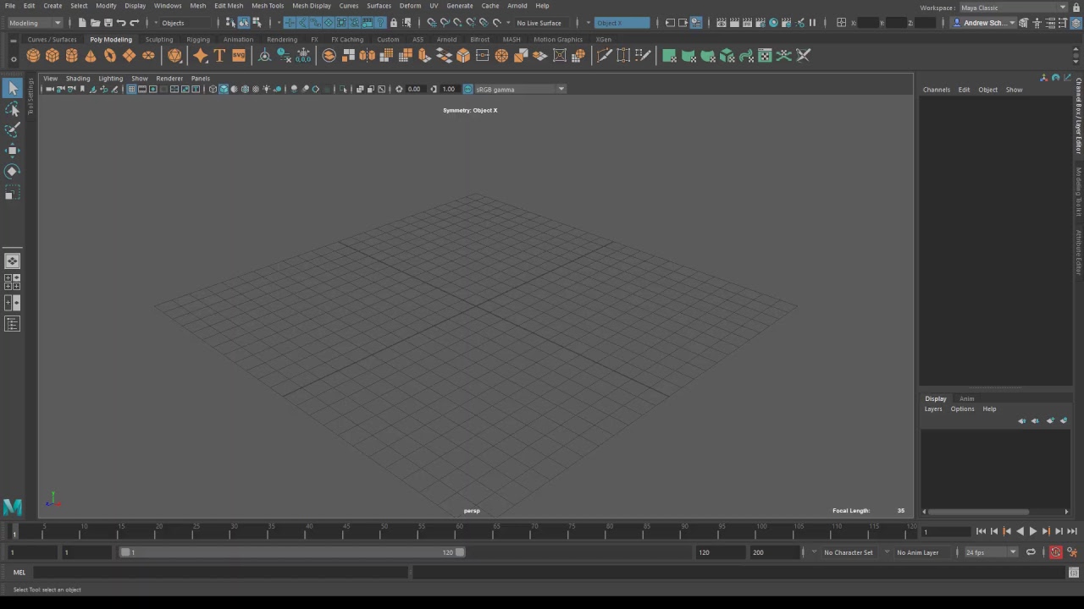Toggle the playback loop button
This screenshot has height=609, width=1084.
pos(1031,552)
